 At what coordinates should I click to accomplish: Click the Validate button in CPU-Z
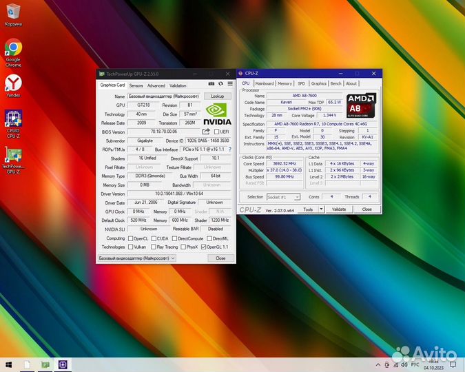[339, 209]
